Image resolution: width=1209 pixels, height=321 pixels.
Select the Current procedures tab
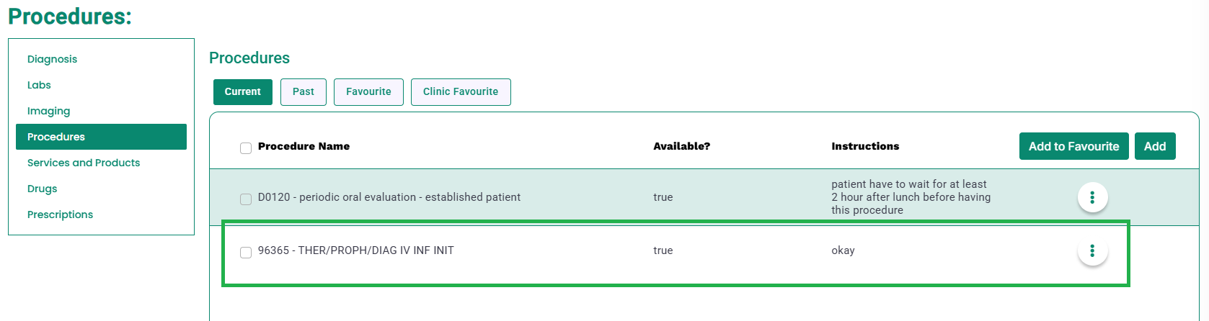[x=243, y=92]
